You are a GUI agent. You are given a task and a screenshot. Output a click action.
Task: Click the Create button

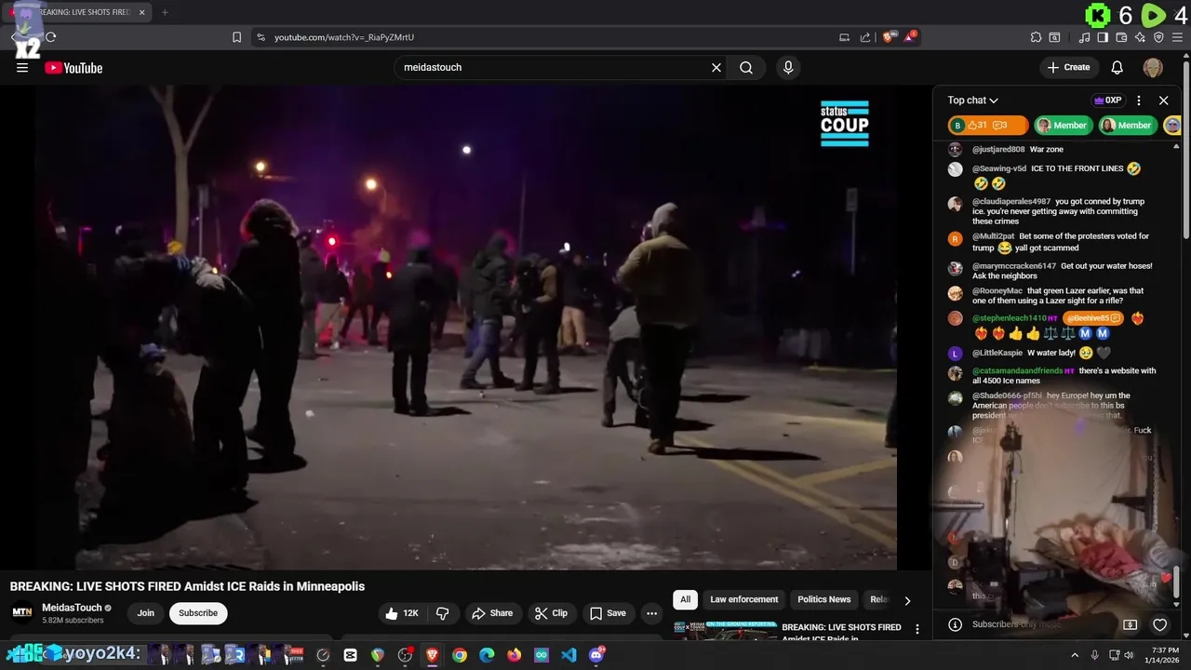pos(1068,68)
